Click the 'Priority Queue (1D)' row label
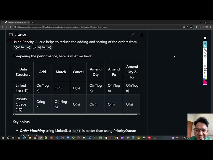 pos(21,104)
